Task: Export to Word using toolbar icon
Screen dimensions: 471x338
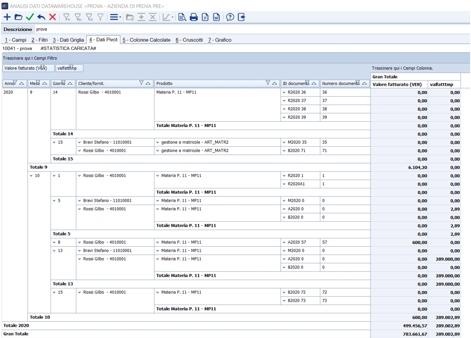Action: coord(216,17)
